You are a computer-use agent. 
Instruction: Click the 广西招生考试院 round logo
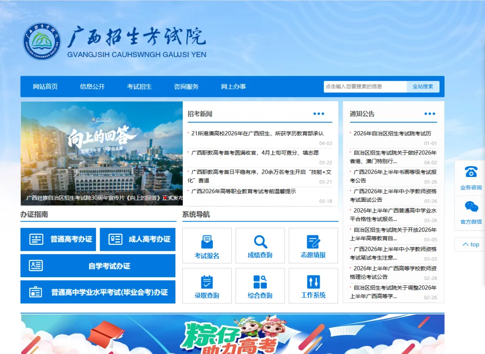42,41
